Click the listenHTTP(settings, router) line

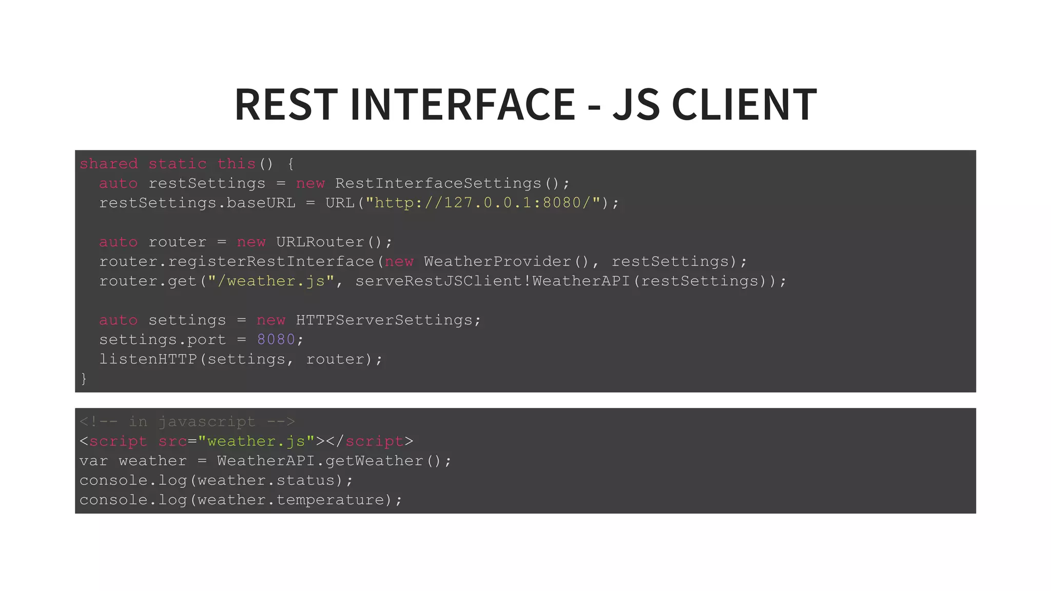click(x=240, y=359)
